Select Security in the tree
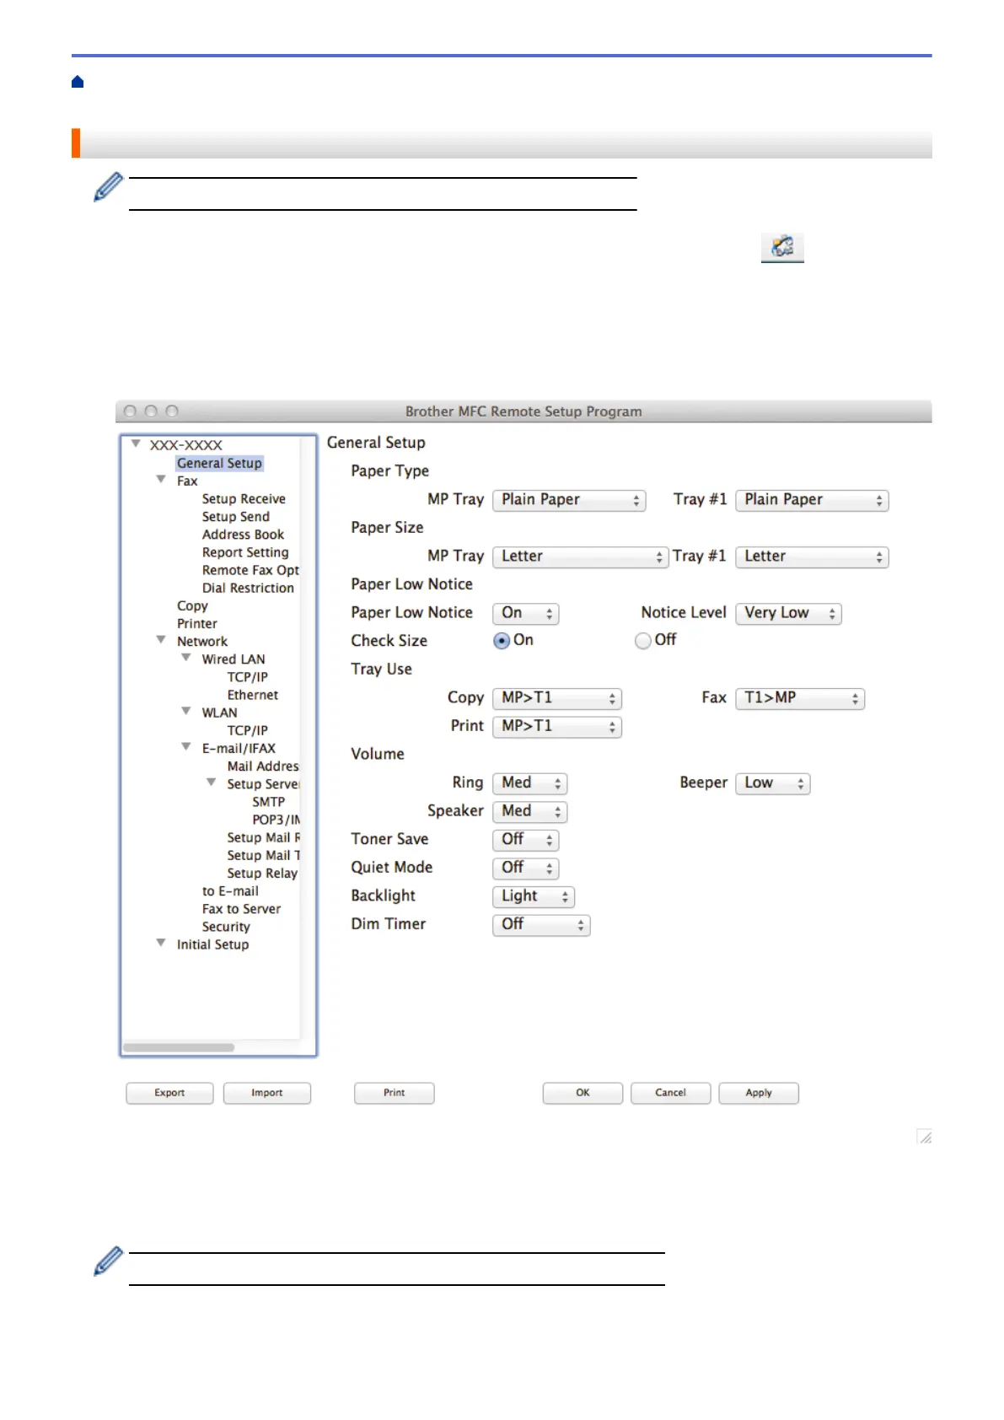This screenshot has height=1420, width=1004. [x=226, y=927]
